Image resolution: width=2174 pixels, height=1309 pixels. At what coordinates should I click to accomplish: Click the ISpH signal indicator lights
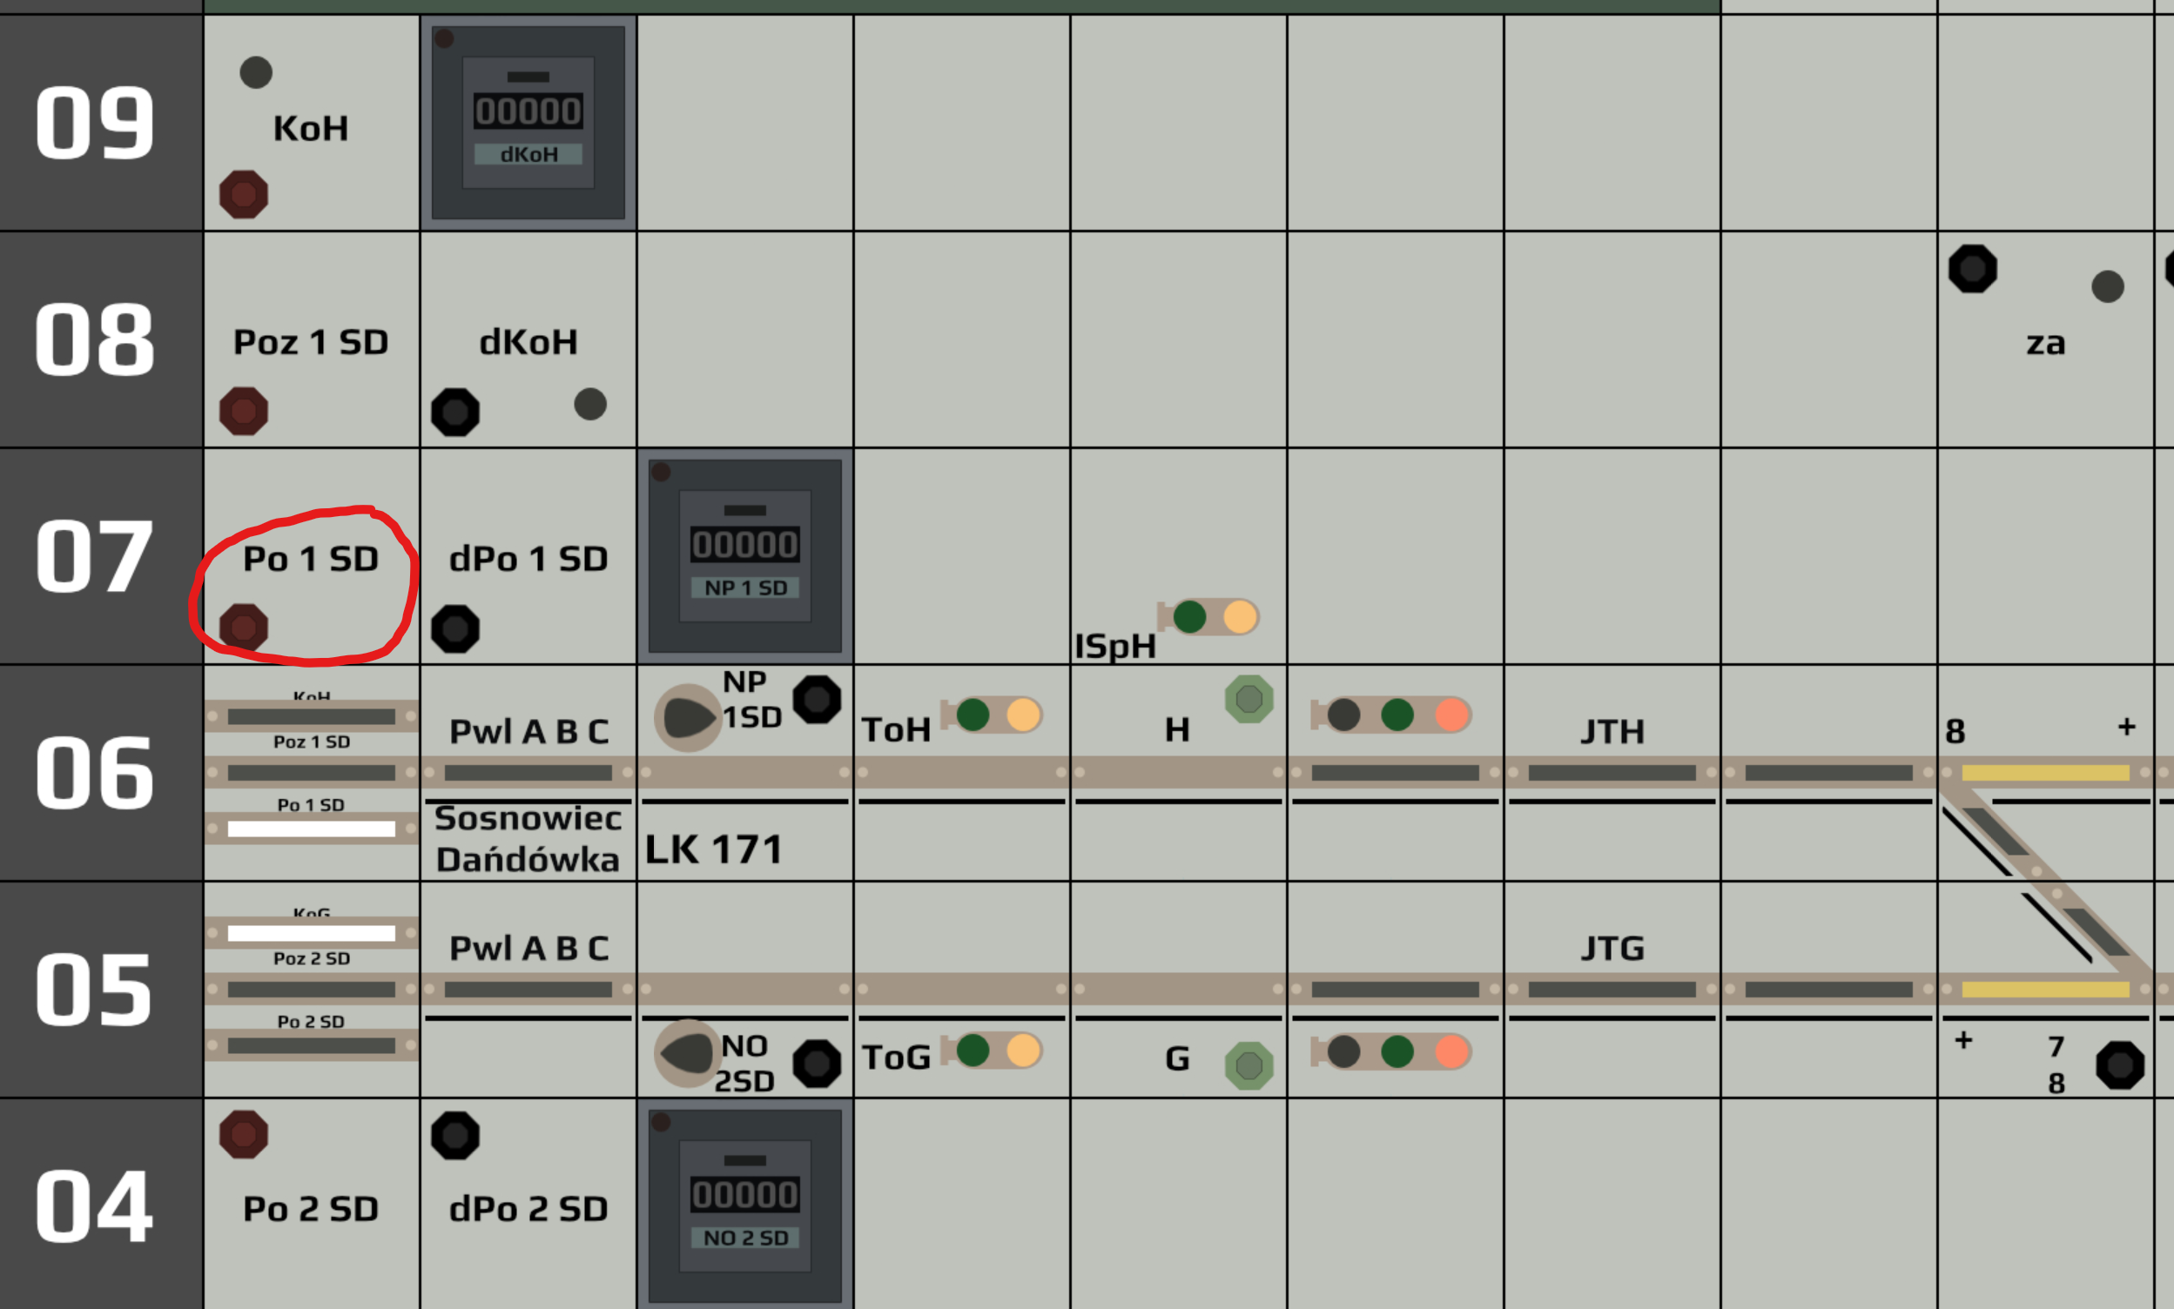(x=1208, y=616)
